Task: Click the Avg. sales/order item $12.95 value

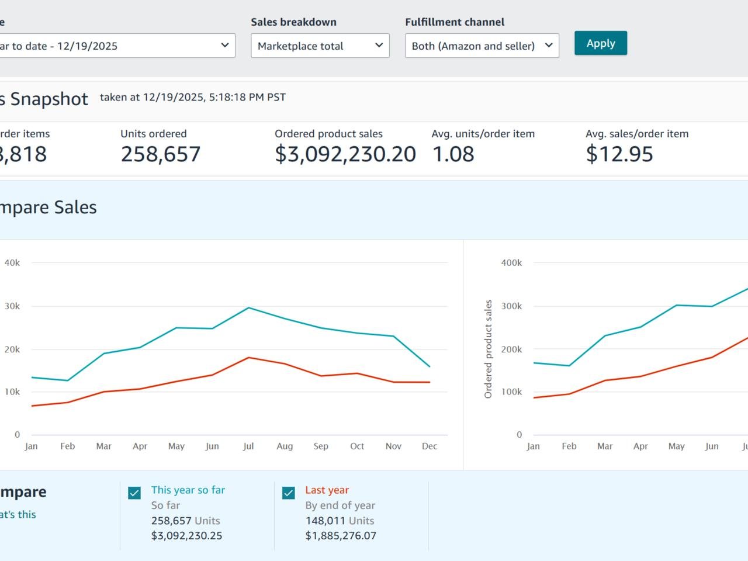Action: click(x=619, y=154)
